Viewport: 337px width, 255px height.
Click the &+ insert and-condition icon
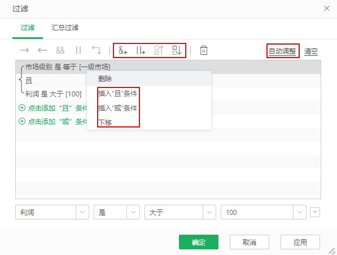pyautogui.click(x=122, y=50)
